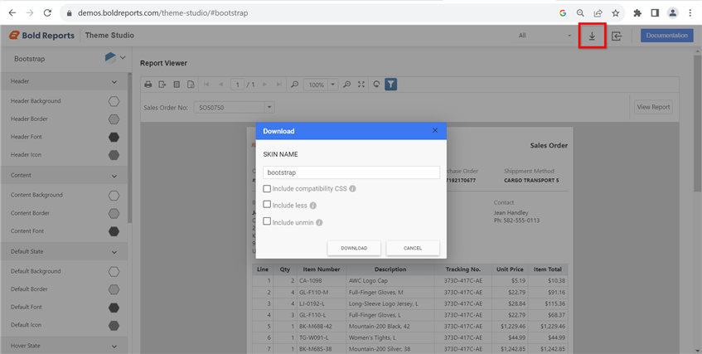Open Default Background color swatch
Screen dimensions: 702x354
point(114,272)
